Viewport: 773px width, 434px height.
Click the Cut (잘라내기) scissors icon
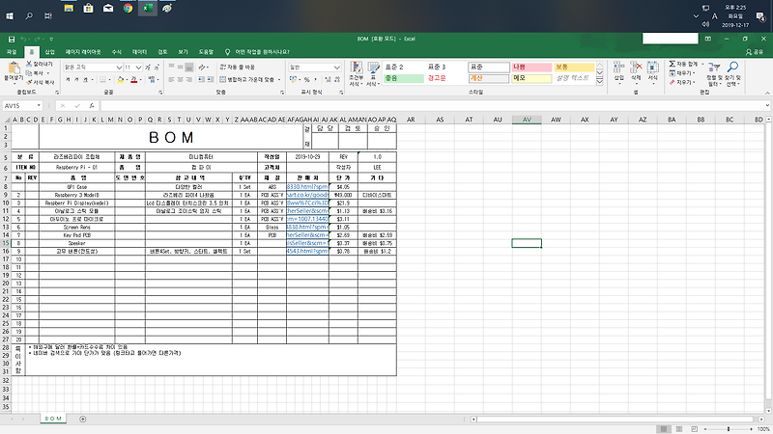tap(29, 64)
